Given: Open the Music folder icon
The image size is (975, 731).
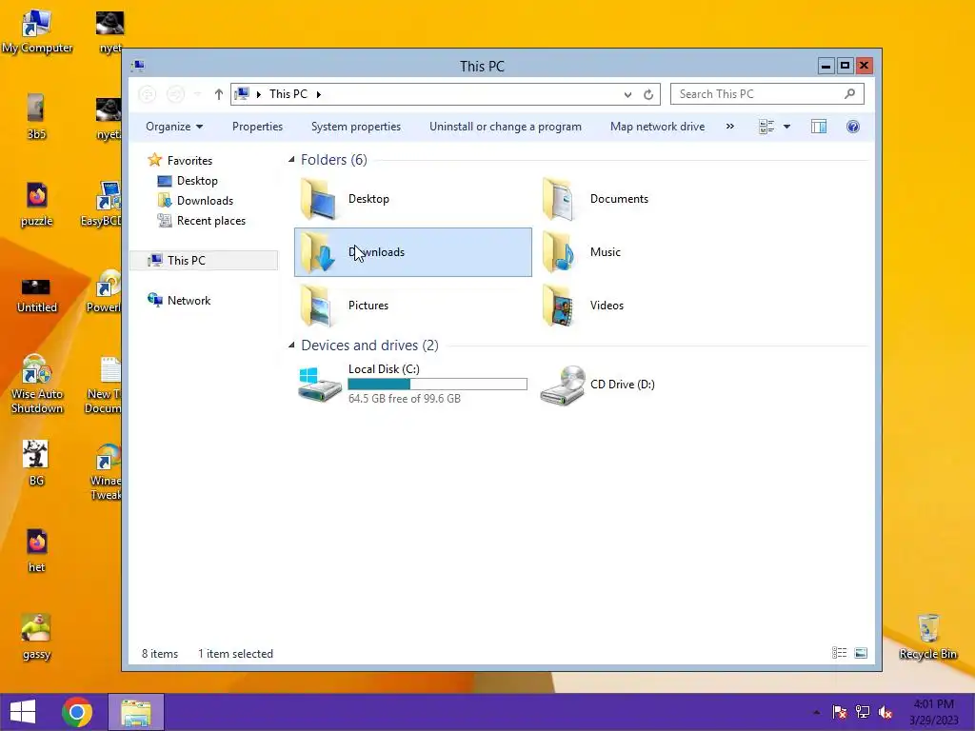Looking at the screenshot, I should click(558, 251).
